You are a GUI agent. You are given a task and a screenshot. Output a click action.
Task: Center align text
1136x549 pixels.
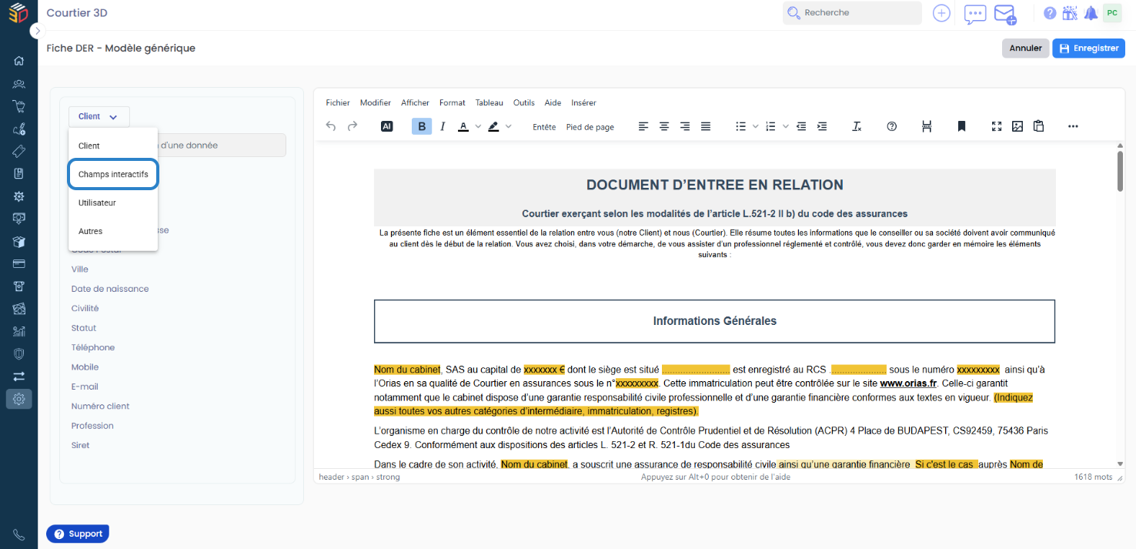click(x=664, y=126)
